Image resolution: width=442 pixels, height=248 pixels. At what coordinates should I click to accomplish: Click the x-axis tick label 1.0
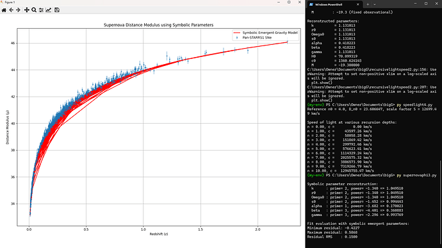click(143, 229)
